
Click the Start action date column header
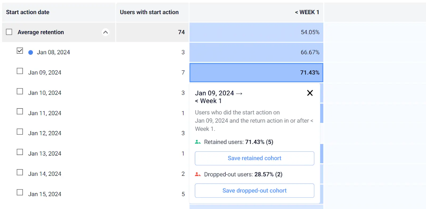28,12
